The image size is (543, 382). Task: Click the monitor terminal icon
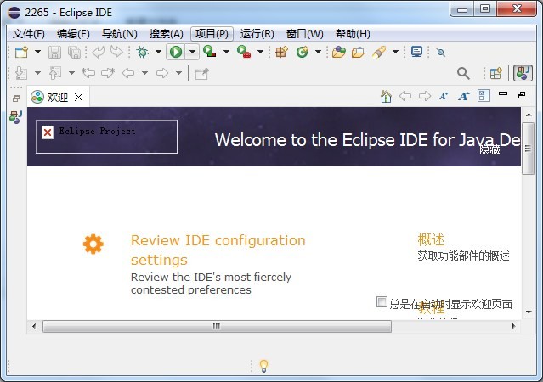416,52
